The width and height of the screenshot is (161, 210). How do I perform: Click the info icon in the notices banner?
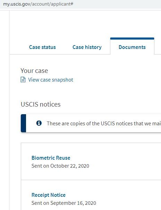pyautogui.click(x=39, y=123)
